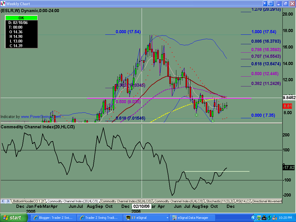Click the (ESLR,W) Dynamic,0:00-24:00 symbol label
The width and height of the screenshot is (296, 222).
point(30,11)
